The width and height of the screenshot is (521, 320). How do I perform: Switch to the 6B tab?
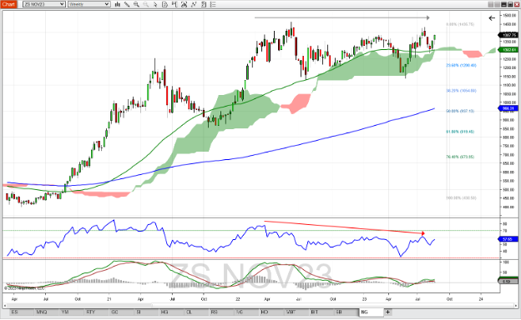click(x=346, y=312)
